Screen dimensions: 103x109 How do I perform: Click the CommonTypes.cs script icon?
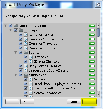point(26,44)
